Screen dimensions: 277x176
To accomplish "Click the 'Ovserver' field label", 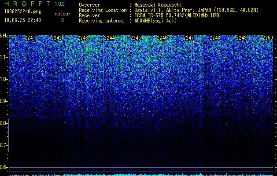I will [89, 5].
